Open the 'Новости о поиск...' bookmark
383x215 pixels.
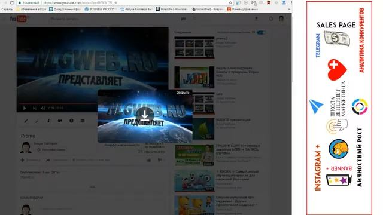coord(172,10)
